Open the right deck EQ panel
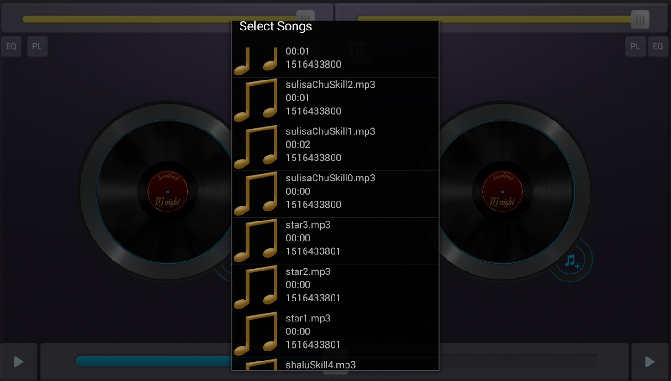The image size is (671, 381). (x=658, y=46)
